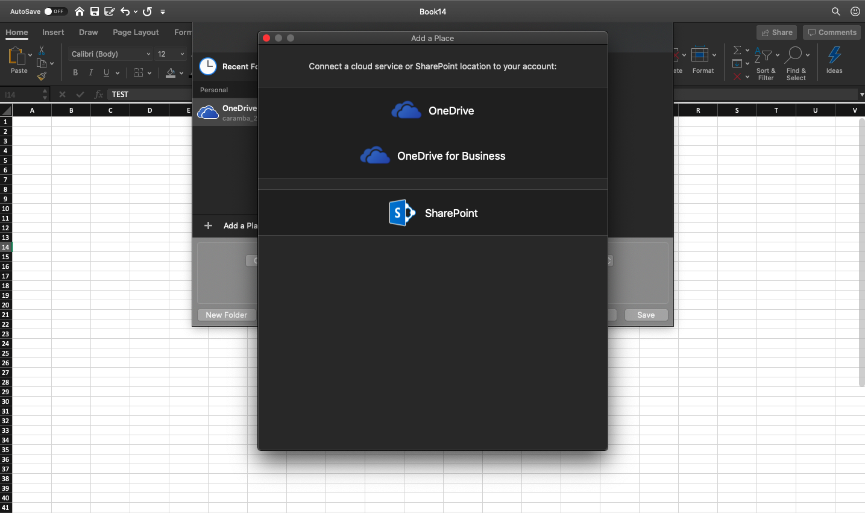
Task: Expand the Fill Color options arrow
Action: pyautogui.click(x=181, y=73)
